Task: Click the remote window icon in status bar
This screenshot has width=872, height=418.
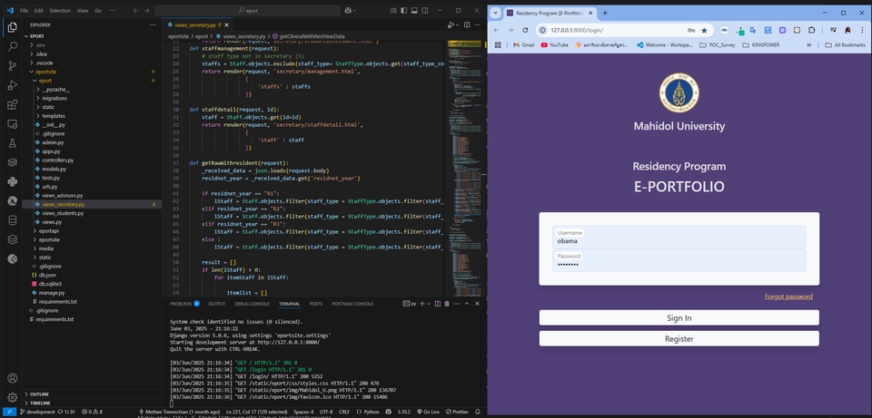Action: click(x=9, y=412)
